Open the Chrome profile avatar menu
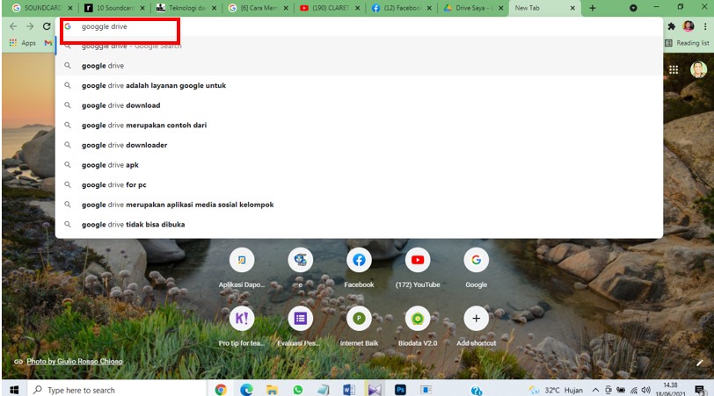The width and height of the screenshot is (714, 396). pyautogui.click(x=688, y=26)
